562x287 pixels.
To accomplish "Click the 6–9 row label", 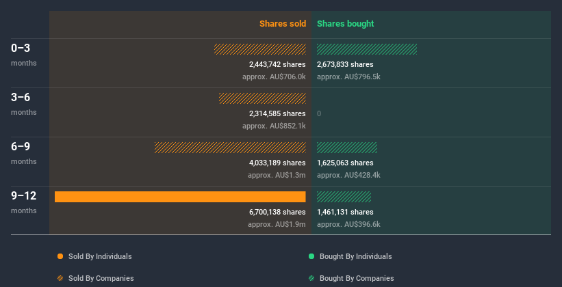I will [x=21, y=146].
